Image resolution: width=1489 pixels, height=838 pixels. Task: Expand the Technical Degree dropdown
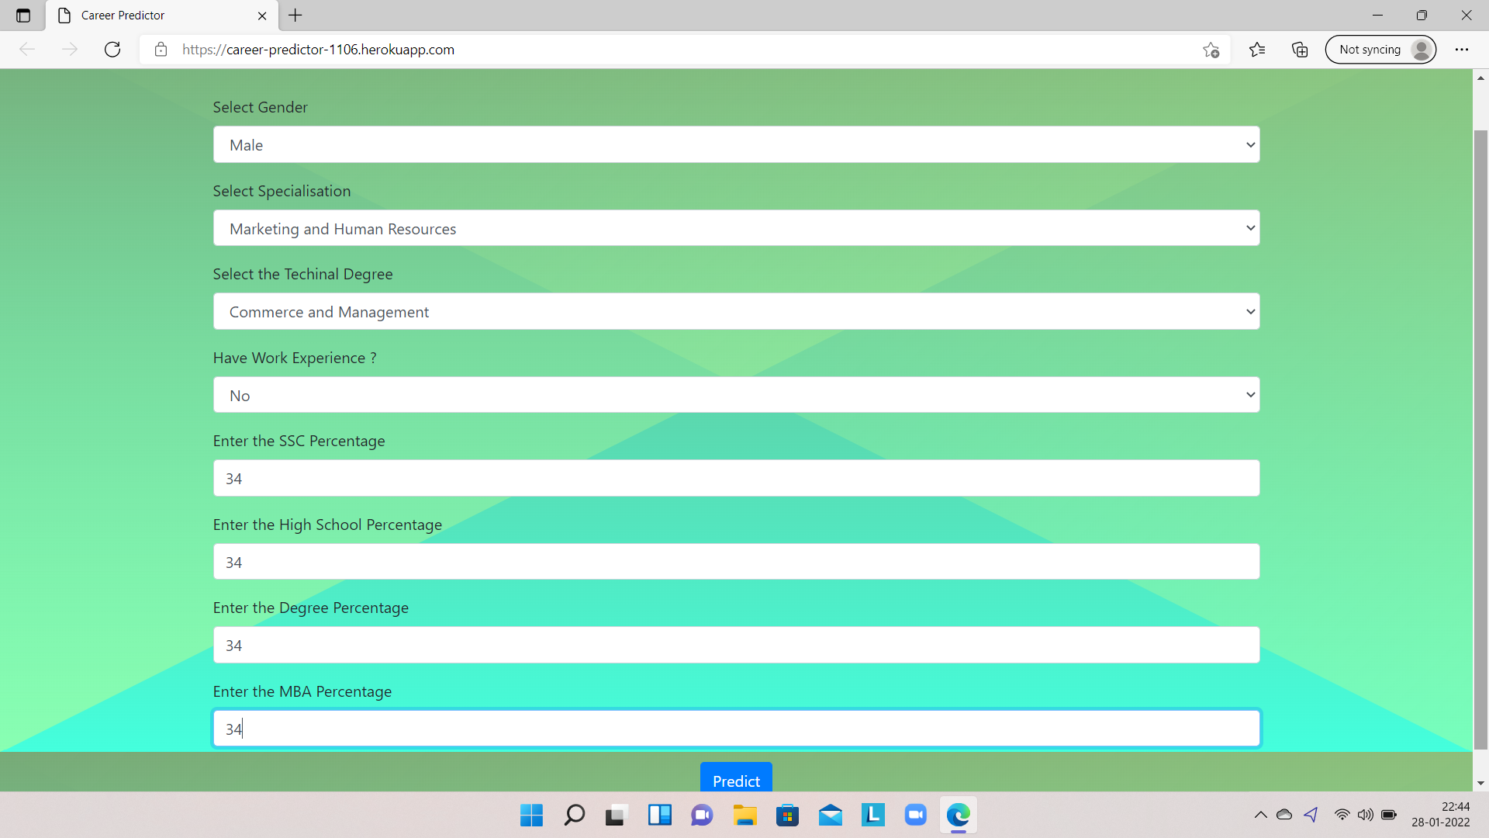(x=736, y=312)
